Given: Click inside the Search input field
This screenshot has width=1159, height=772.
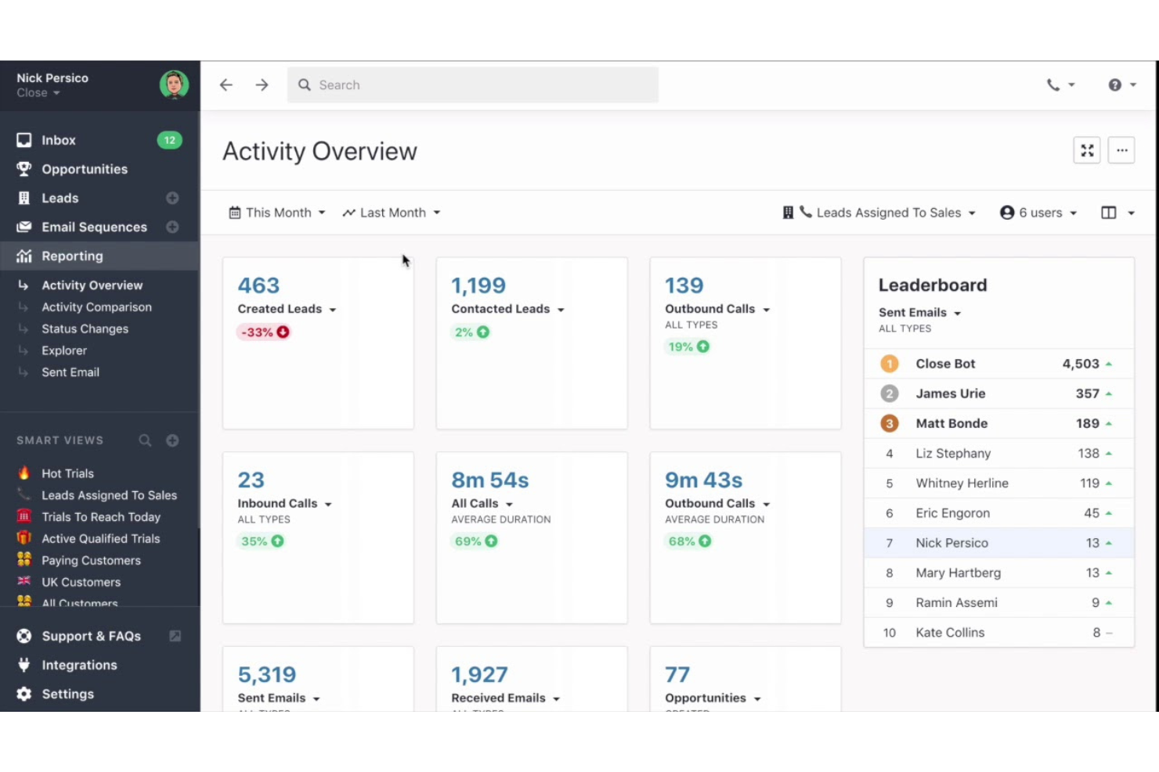Looking at the screenshot, I should coord(470,84).
